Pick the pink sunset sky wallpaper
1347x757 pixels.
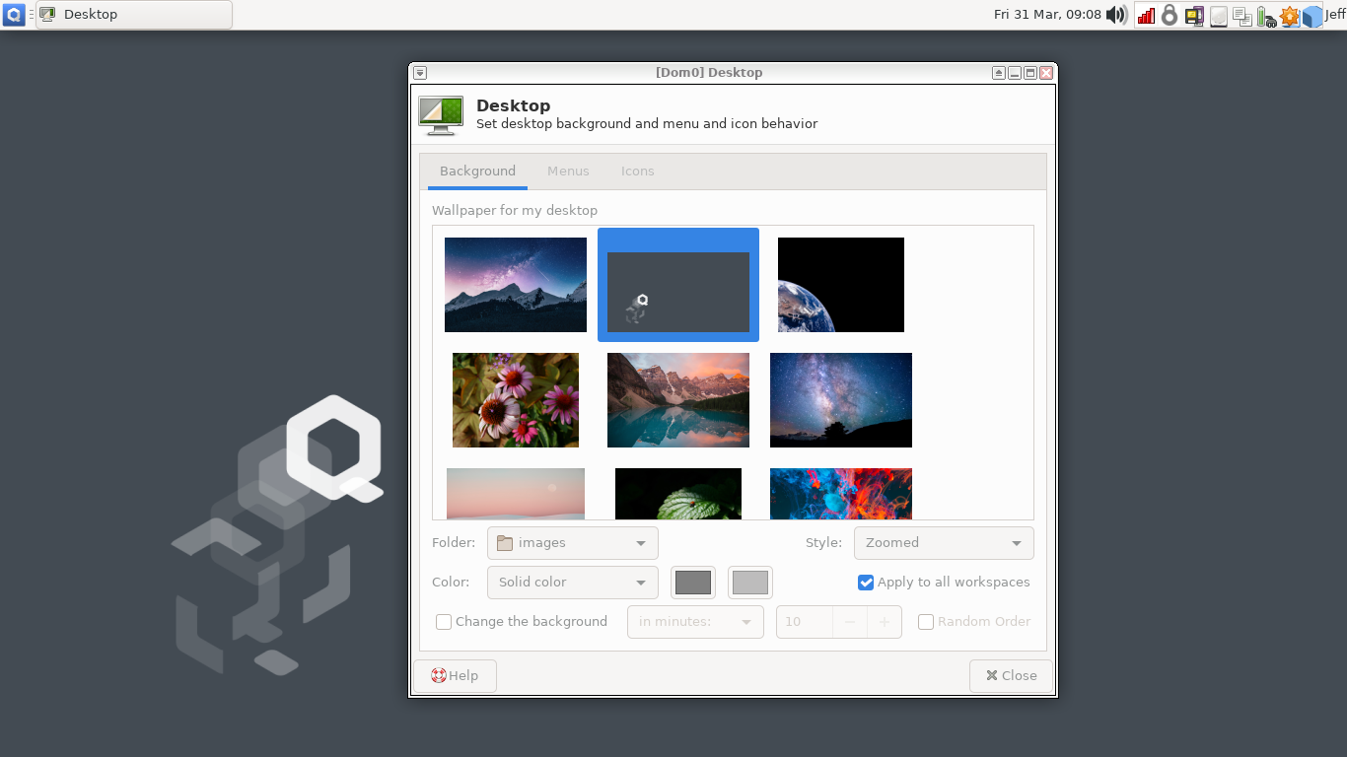coord(516,494)
